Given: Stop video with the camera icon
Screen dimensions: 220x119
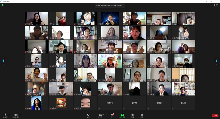Looking at the screenshot, I should coord(16,116).
